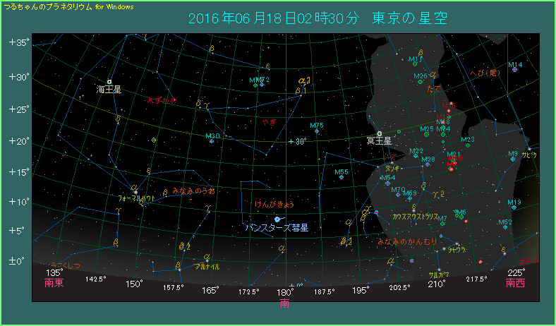Select the M30 cluster marker
Screen dimensions: 556x326
click(212, 141)
